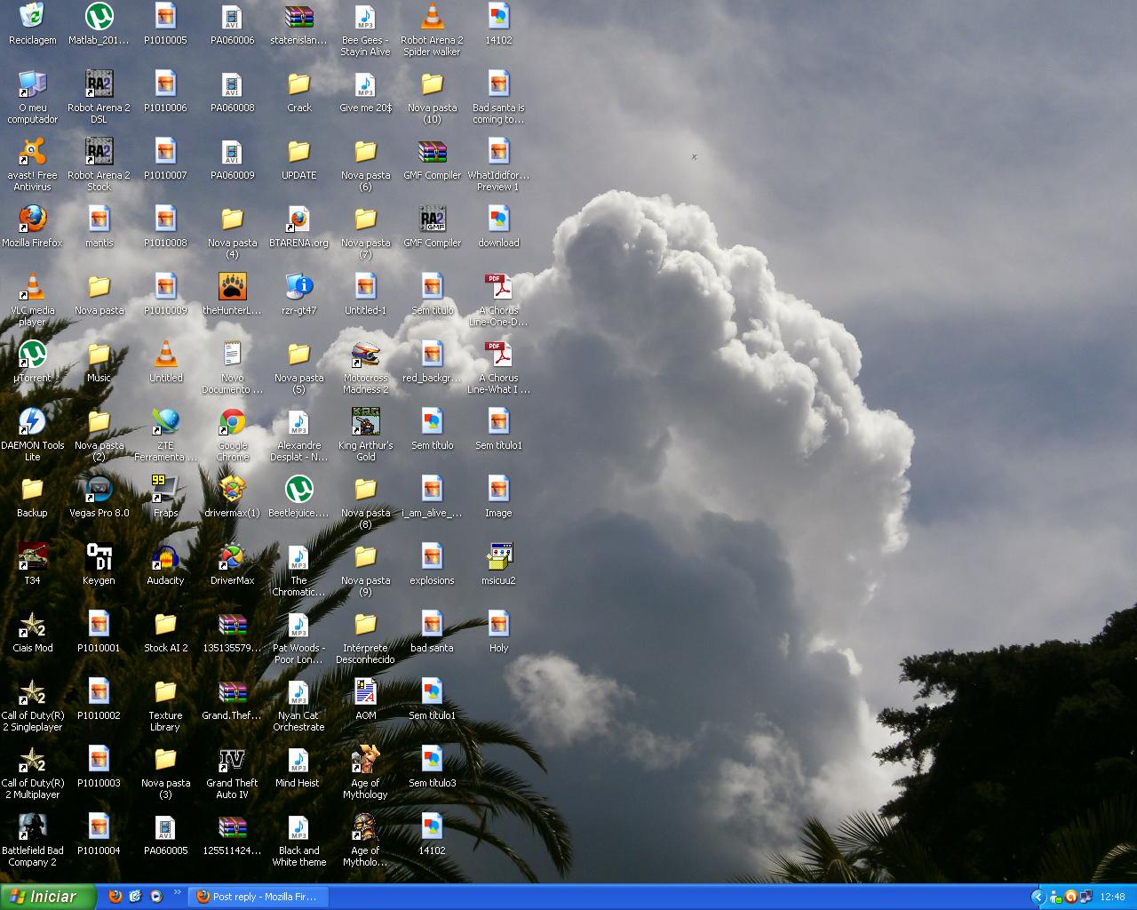
Task: Select the Fraps desktop shortcut
Action: pyautogui.click(x=165, y=490)
